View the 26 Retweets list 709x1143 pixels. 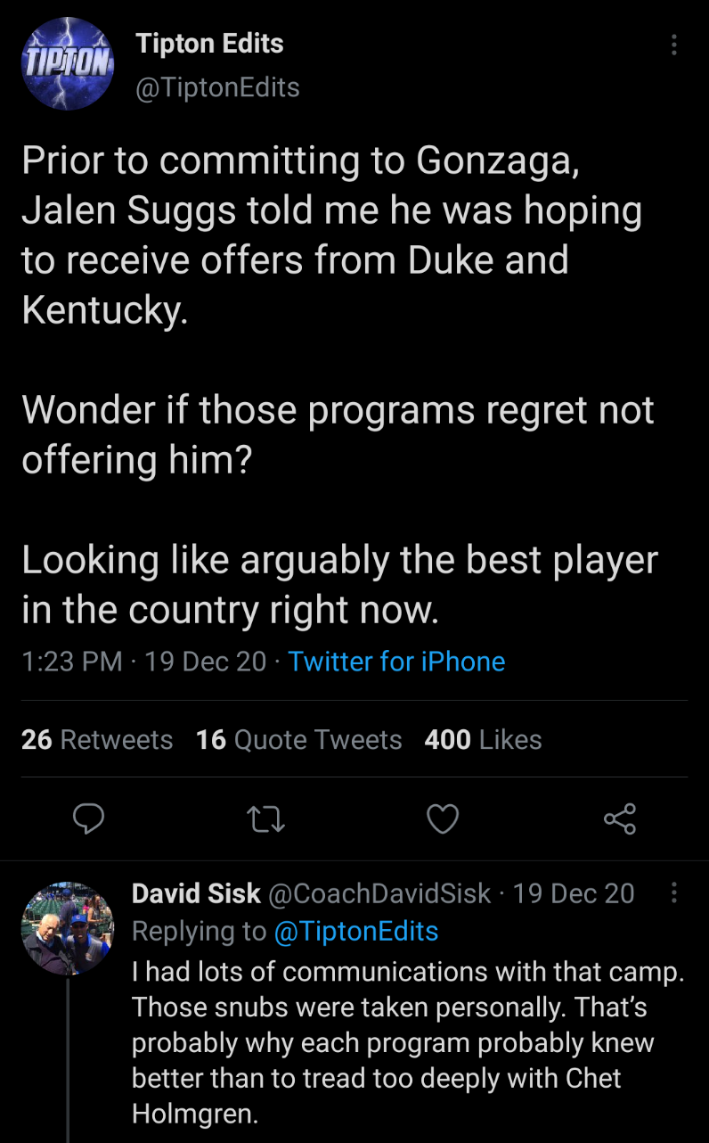[x=97, y=740]
